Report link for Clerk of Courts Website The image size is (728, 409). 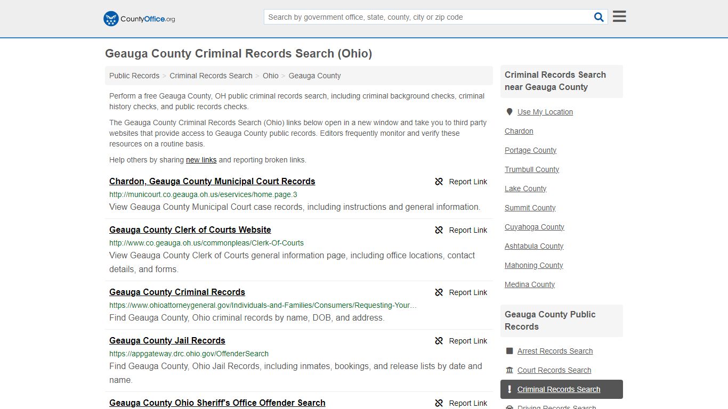[461, 230]
